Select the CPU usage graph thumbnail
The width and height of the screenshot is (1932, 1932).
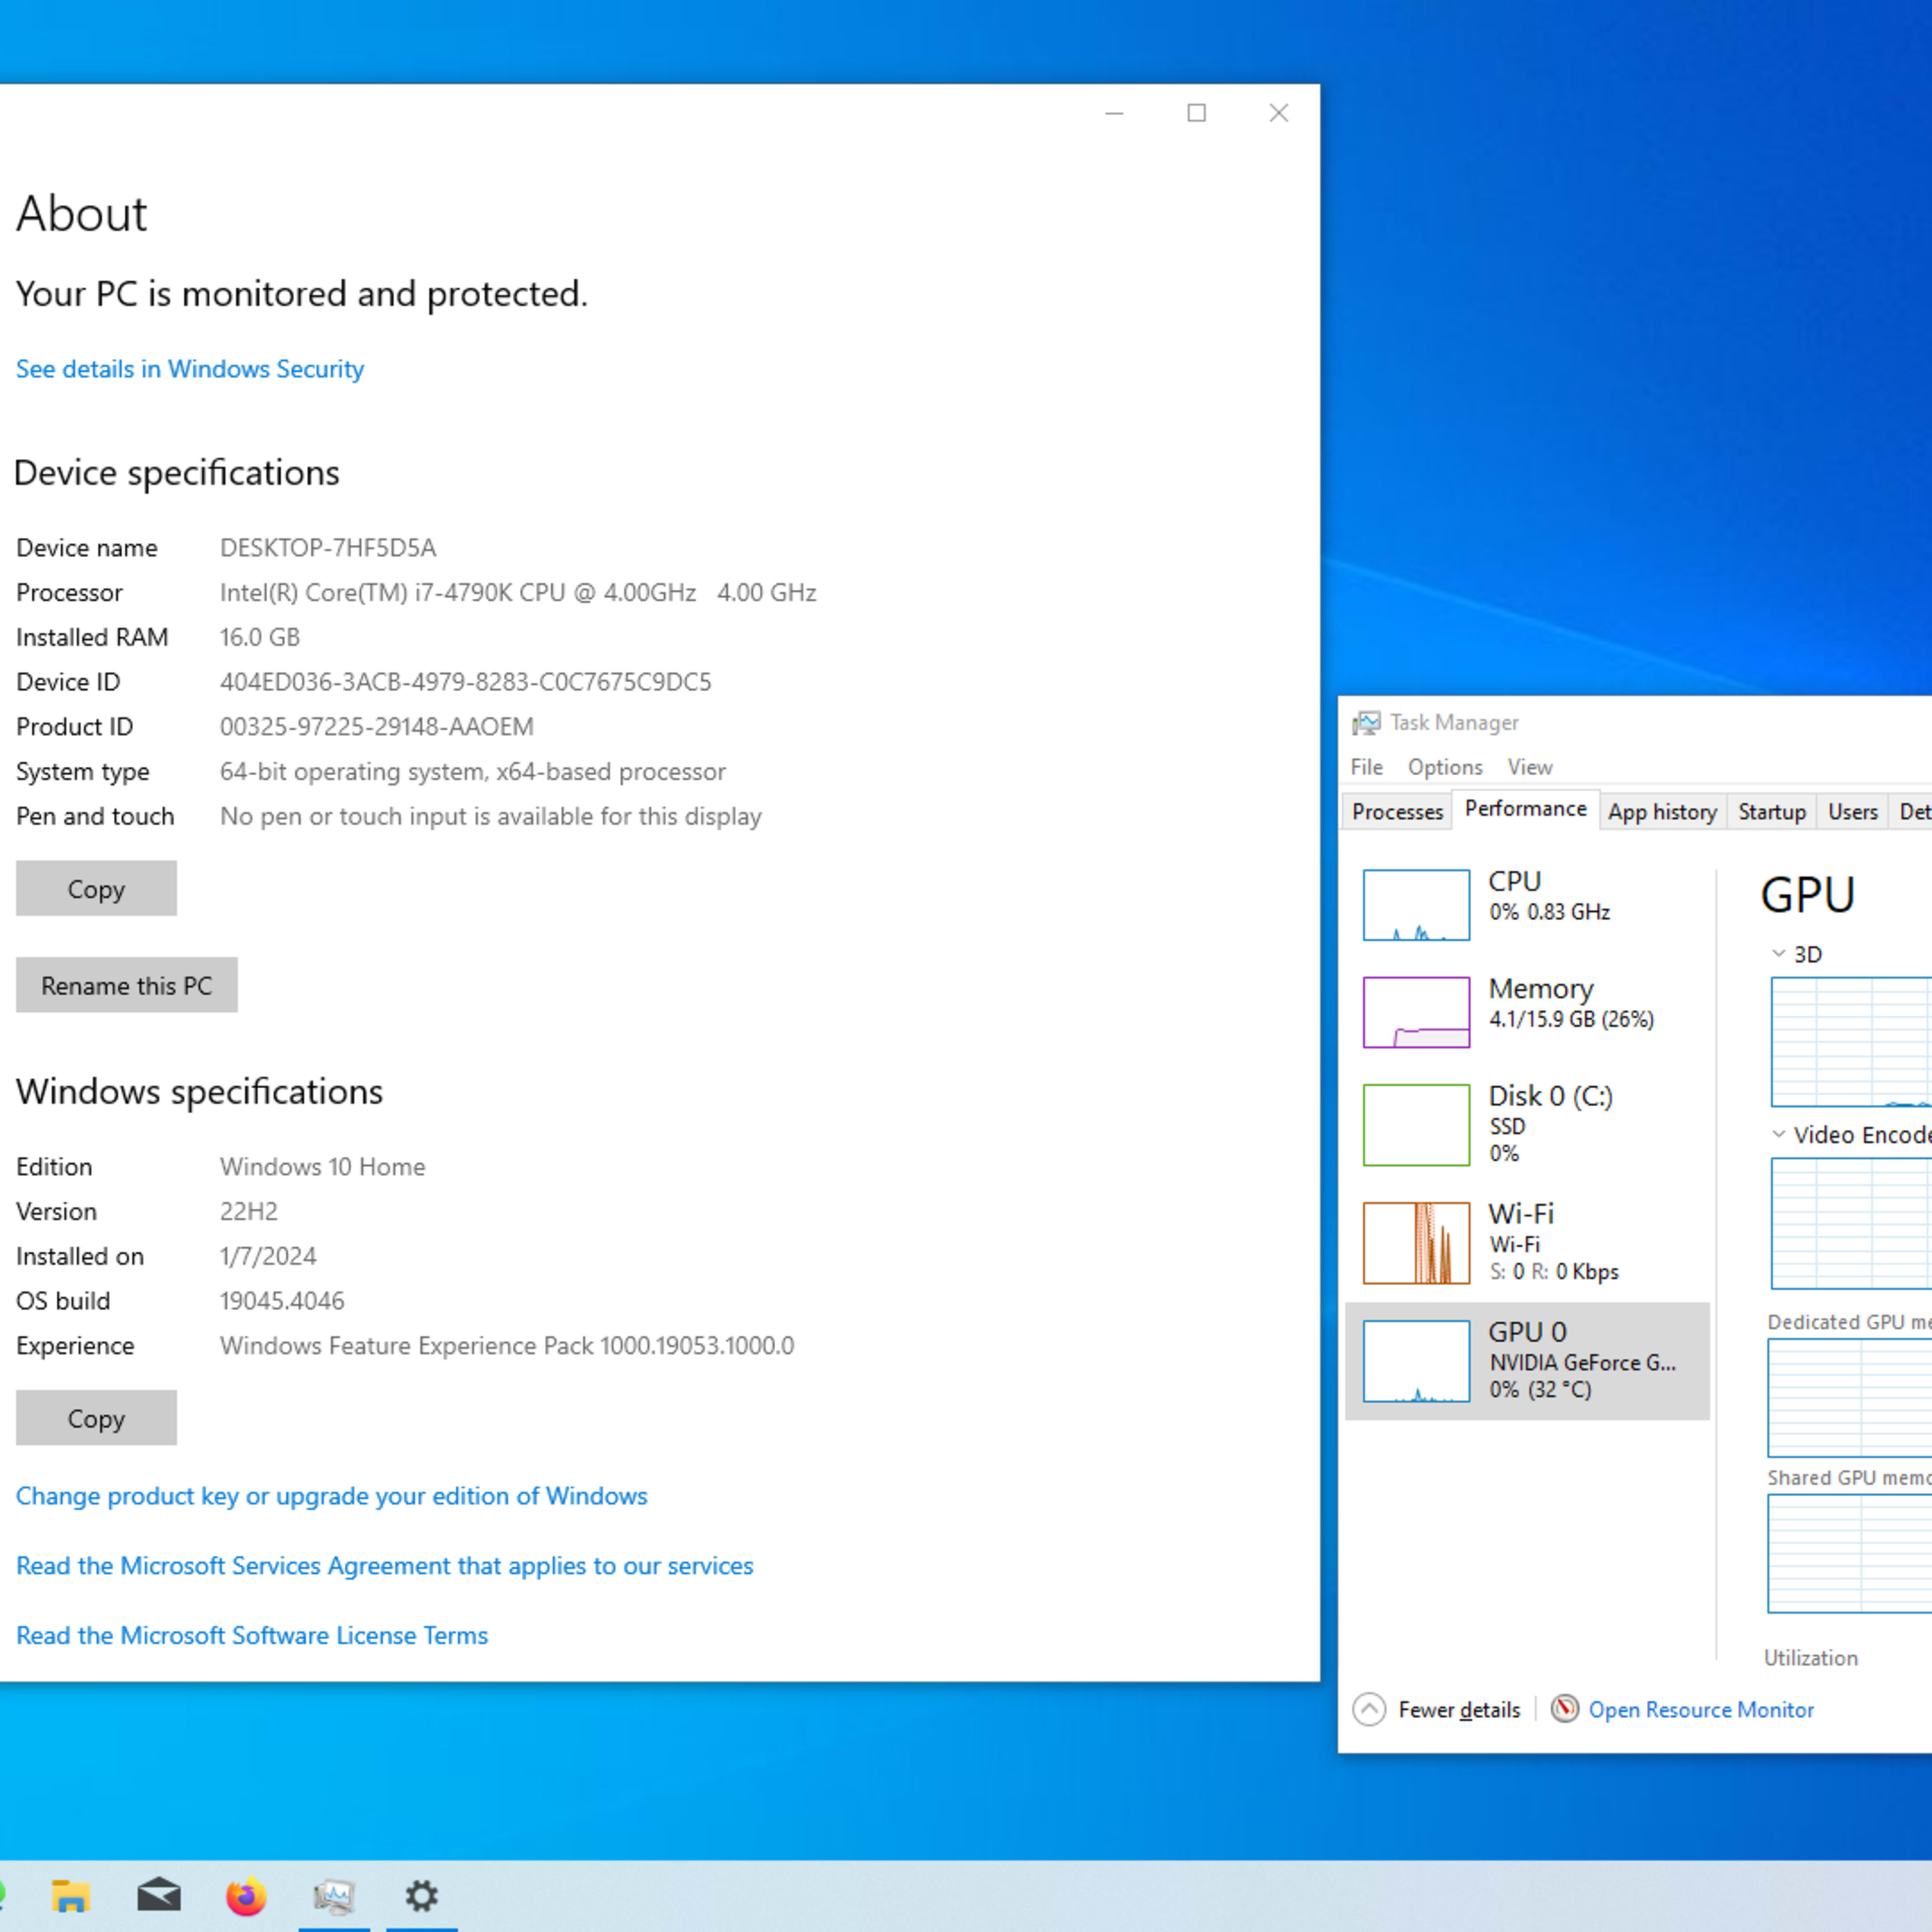point(1416,905)
